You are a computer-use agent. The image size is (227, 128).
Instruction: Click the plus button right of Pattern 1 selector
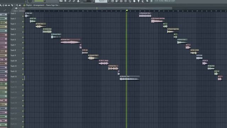coord(109,1)
